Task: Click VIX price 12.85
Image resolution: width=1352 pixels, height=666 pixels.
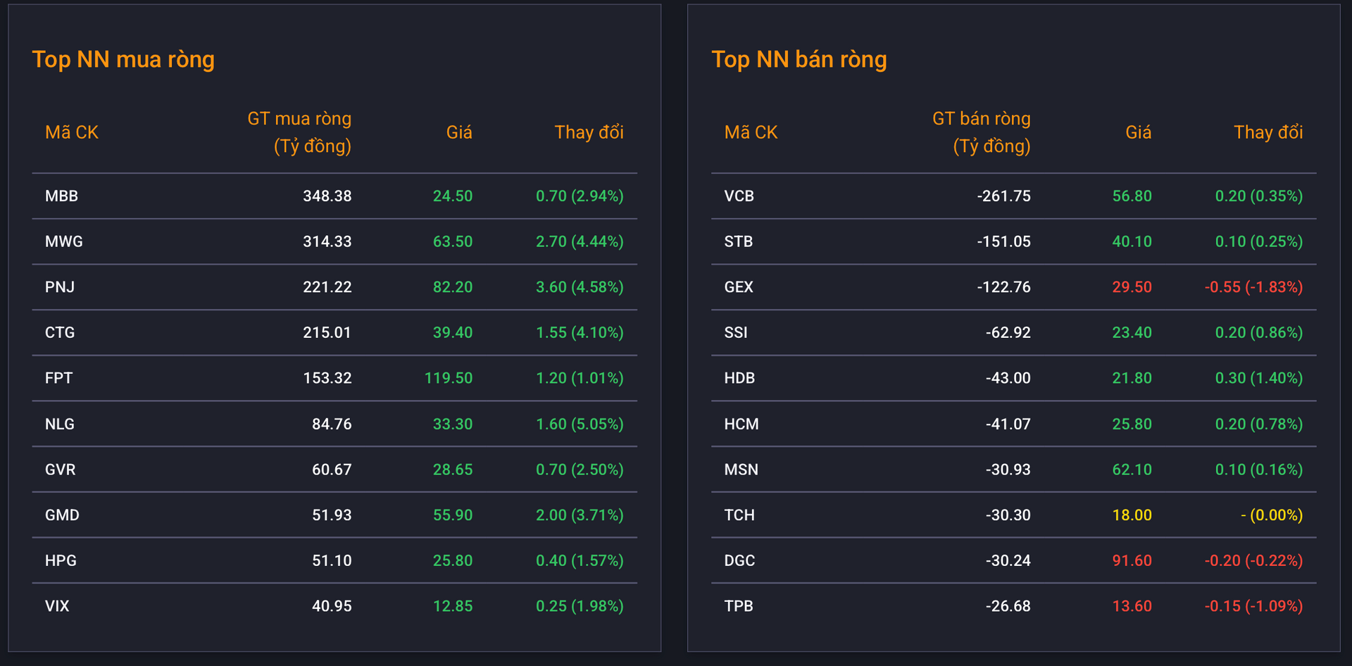Action: click(x=453, y=606)
